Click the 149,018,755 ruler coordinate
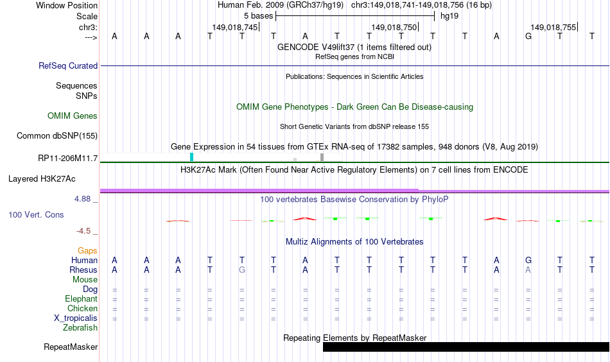The height and width of the screenshot is (362, 610). (x=553, y=27)
